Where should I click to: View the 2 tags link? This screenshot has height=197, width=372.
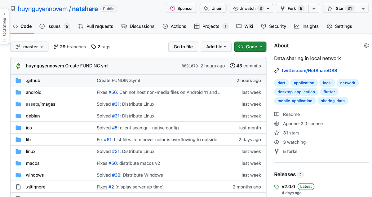[x=101, y=47]
